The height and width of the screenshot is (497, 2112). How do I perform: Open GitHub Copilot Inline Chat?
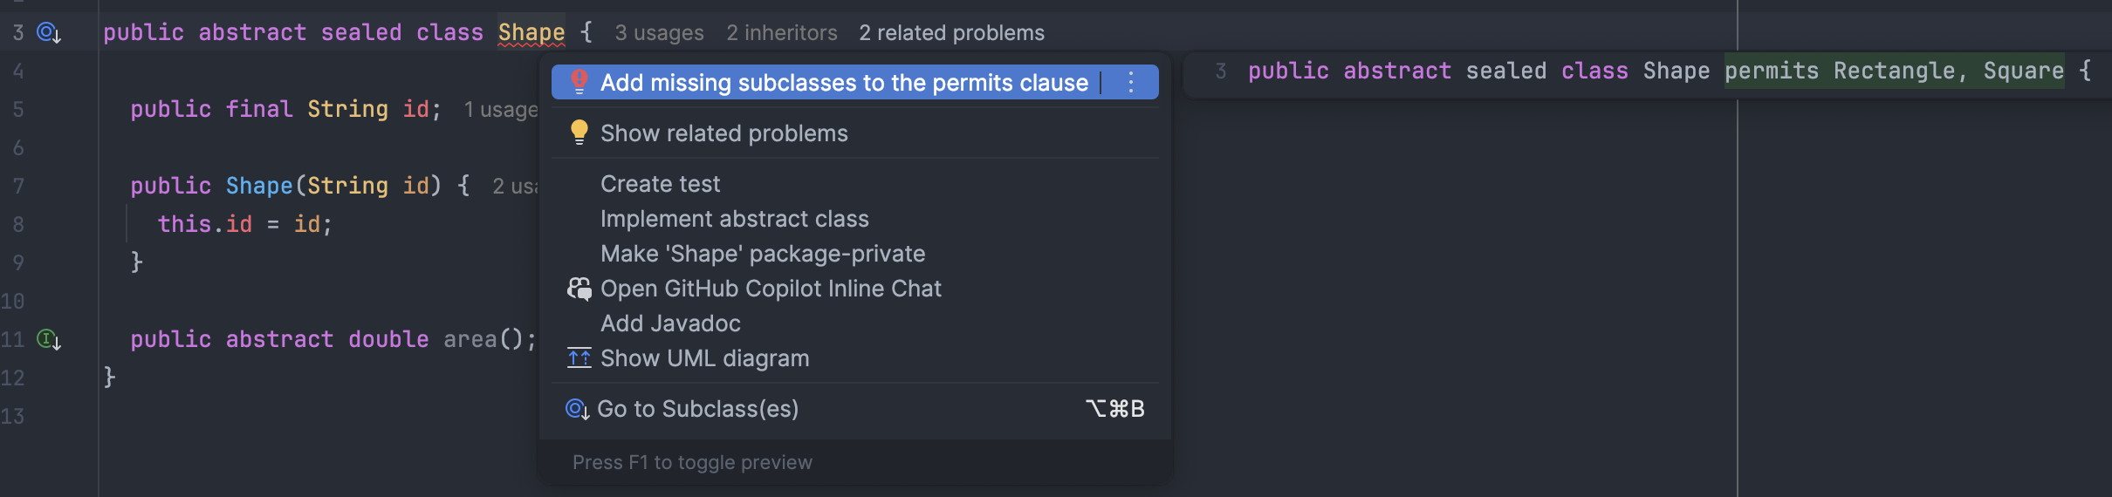[771, 289]
